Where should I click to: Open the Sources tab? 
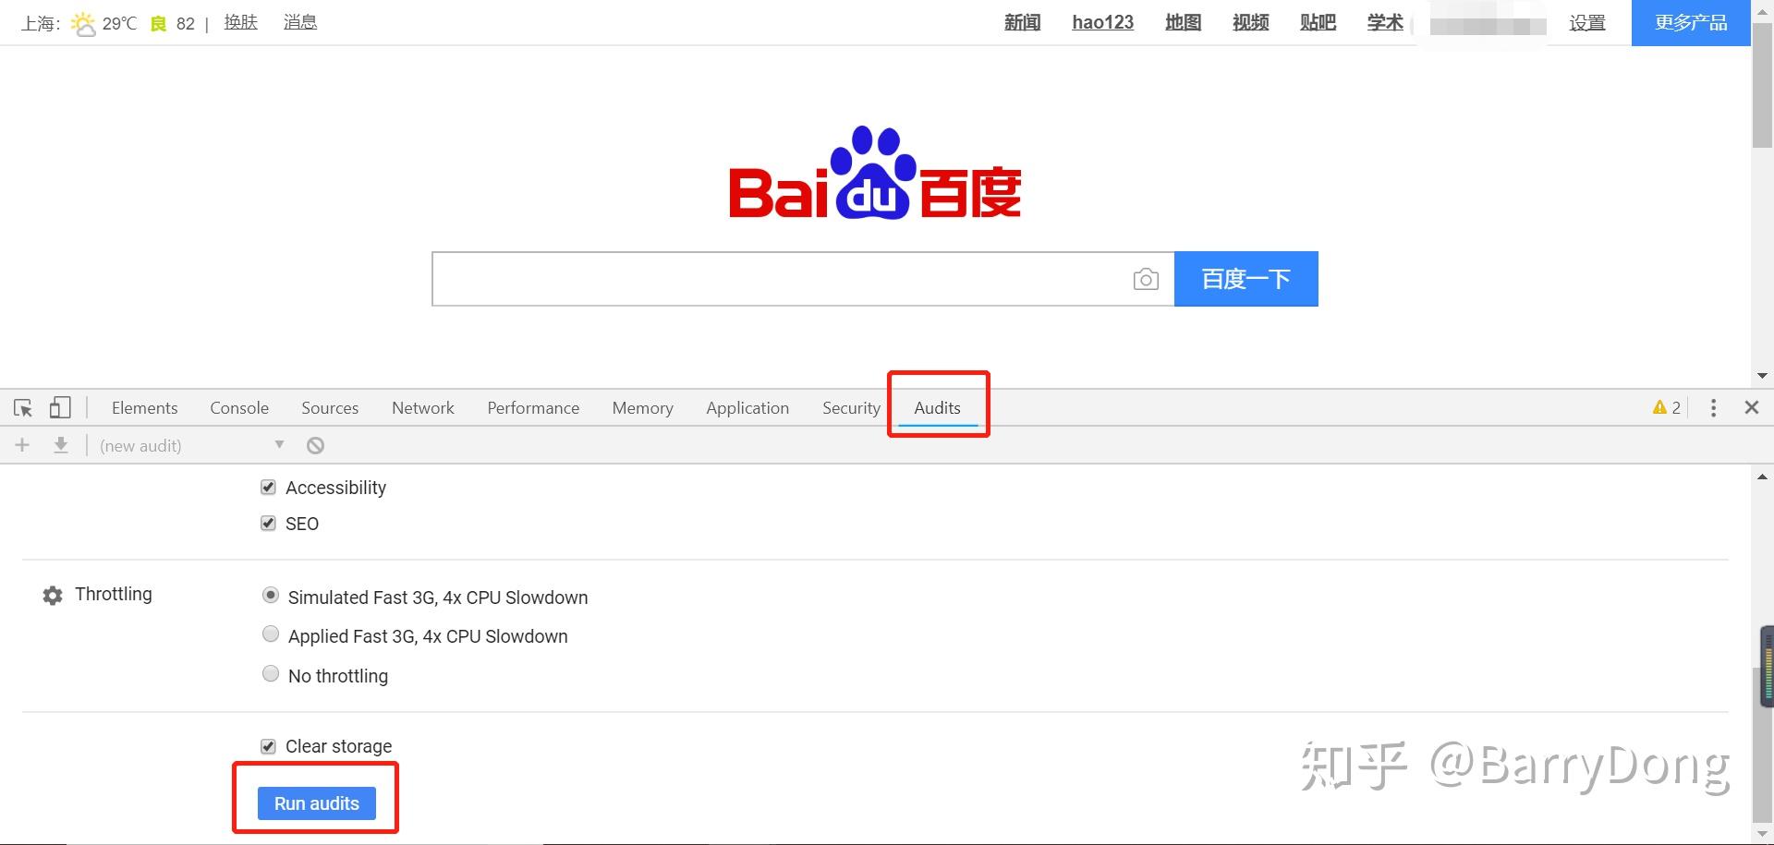[x=330, y=407]
